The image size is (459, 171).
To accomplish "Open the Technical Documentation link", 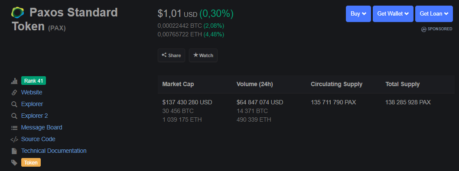I will [54, 151].
